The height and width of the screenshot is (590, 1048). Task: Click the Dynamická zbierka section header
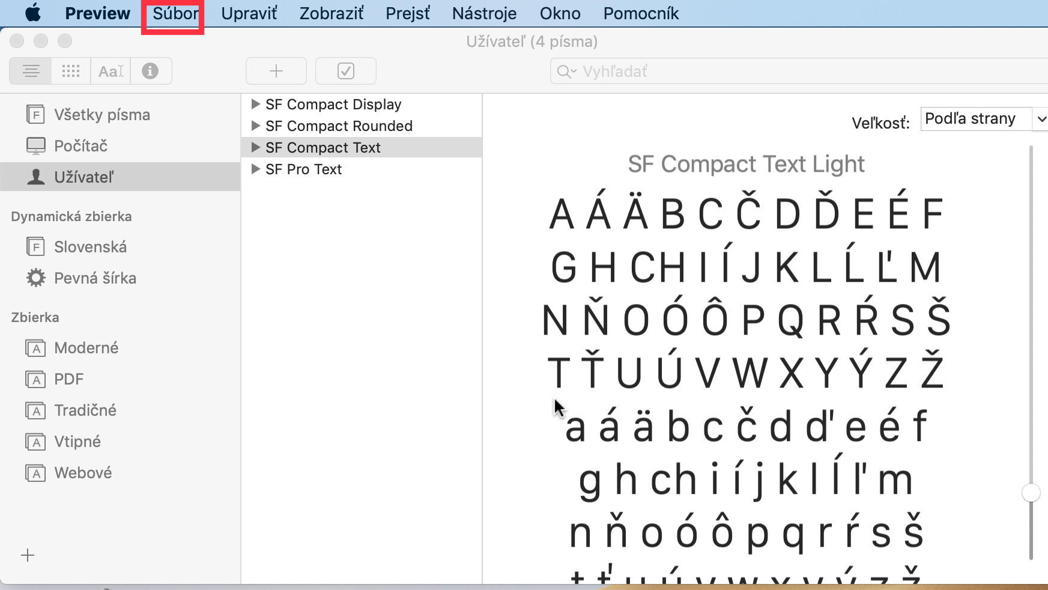(71, 216)
